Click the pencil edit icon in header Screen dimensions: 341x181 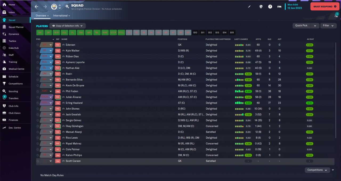tap(249, 7)
